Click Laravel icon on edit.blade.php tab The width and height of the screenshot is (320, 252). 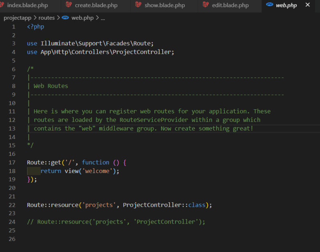pos(206,4)
